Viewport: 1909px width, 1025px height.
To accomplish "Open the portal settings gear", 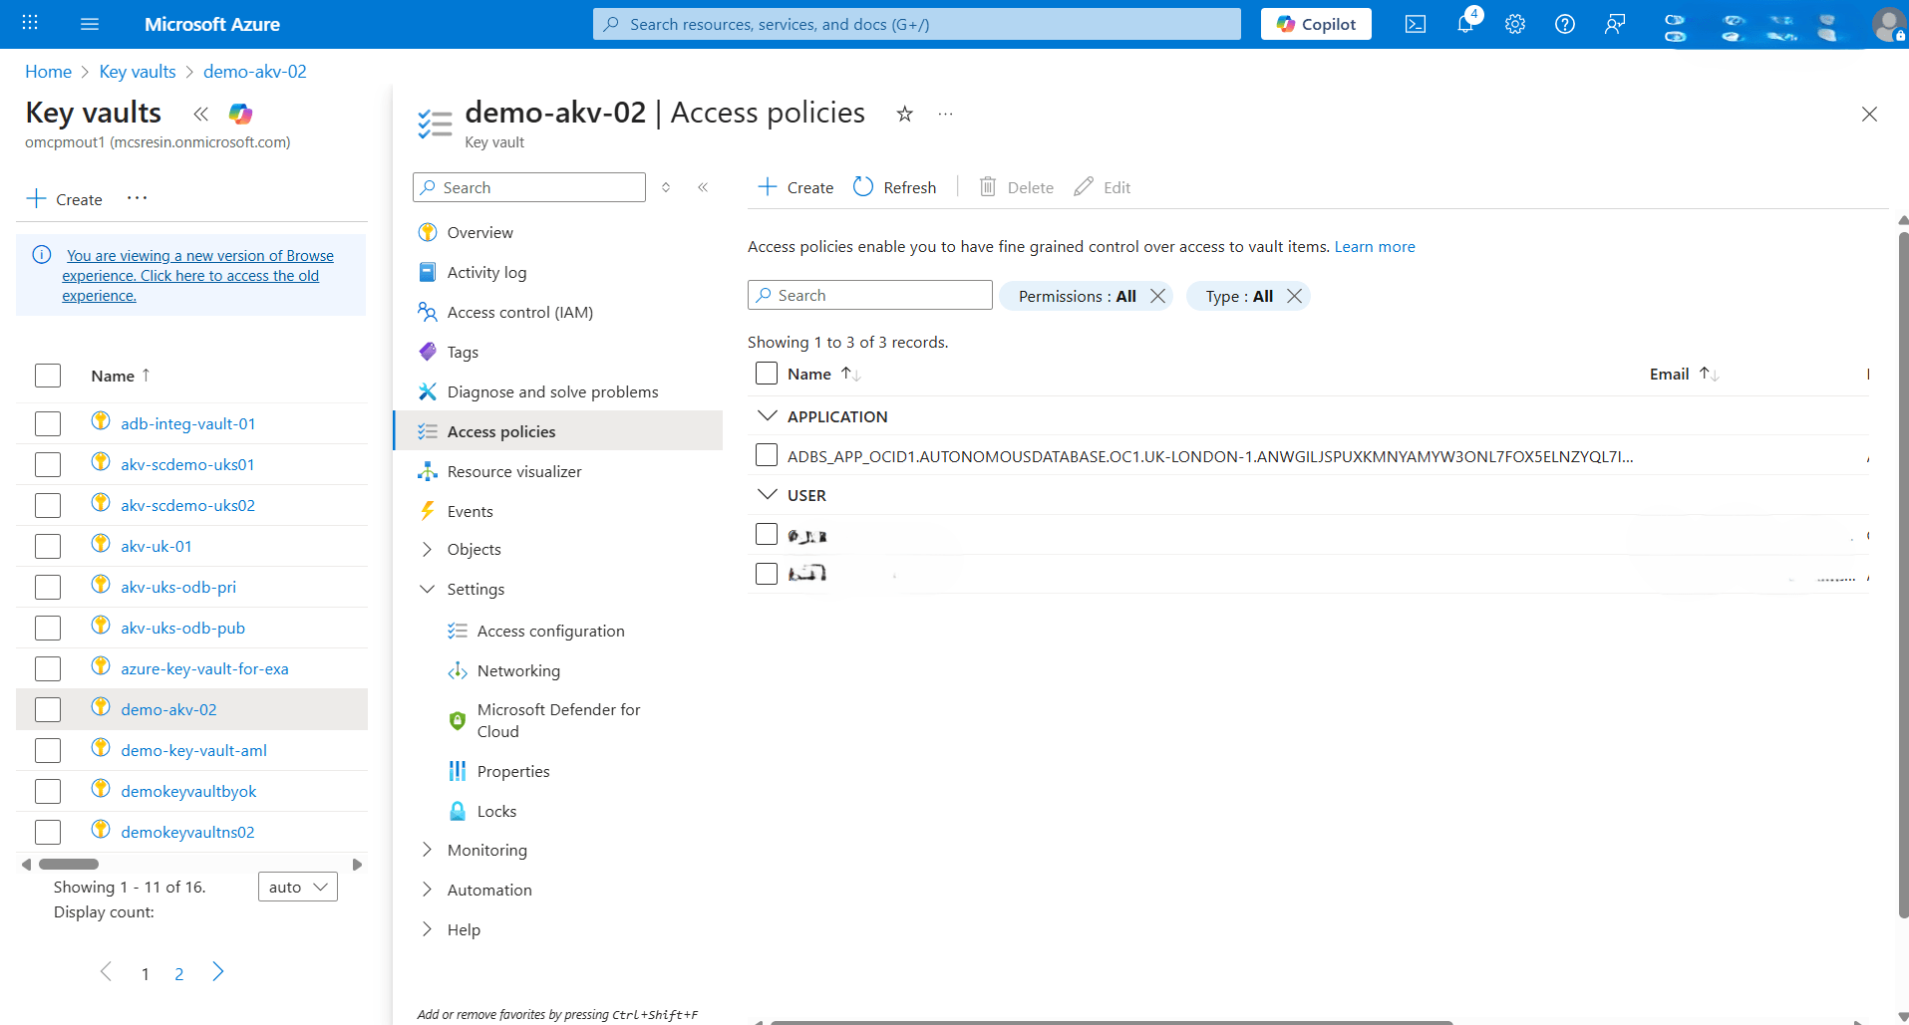I will pos(1514,23).
